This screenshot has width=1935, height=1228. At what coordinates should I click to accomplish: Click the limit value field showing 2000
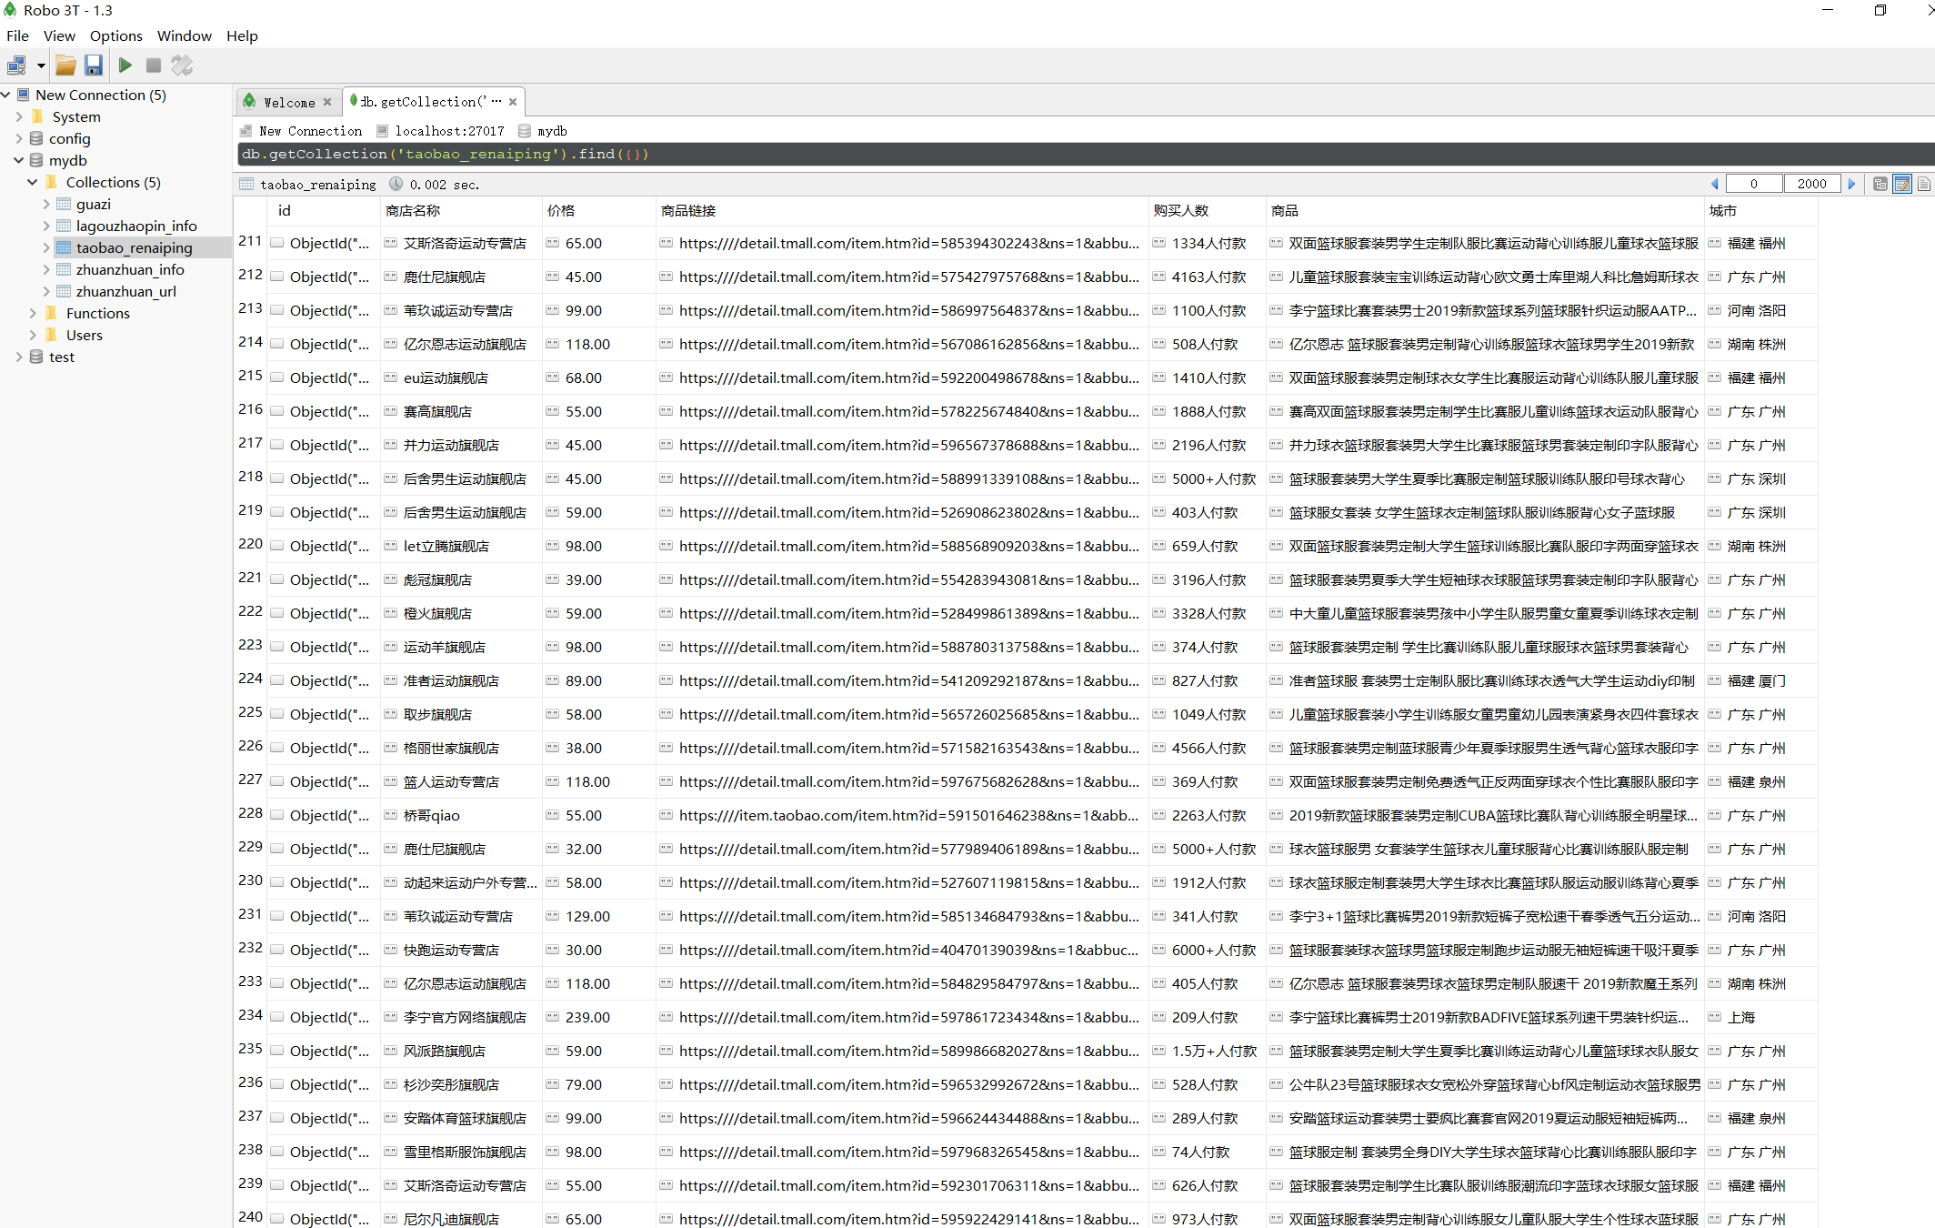click(1812, 184)
